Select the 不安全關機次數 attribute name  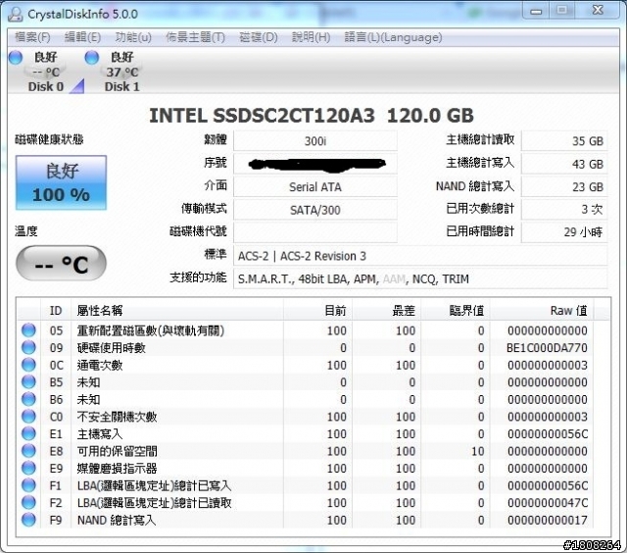point(117,417)
